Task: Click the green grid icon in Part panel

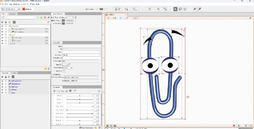Action: [41, 18]
